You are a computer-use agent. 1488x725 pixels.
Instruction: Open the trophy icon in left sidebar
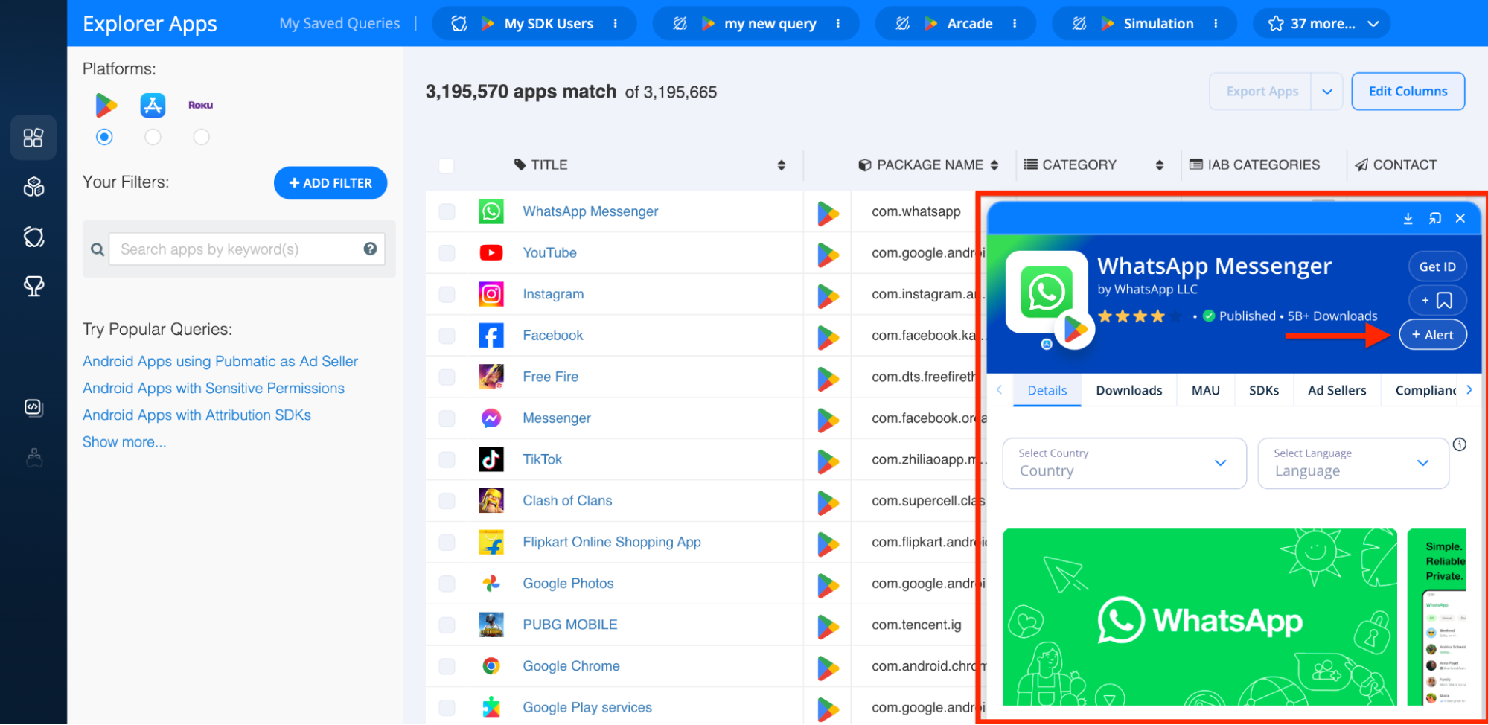pyautogui.click(x=33, y=286)
